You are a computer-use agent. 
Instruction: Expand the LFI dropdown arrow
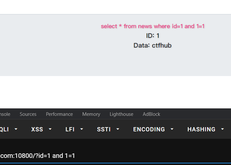point(82,129)
